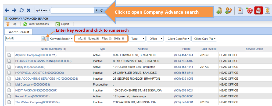Click the building icon beside COMPANY ADVANCED SEARCH
The height and width of the screenshot is (106, 272).
(6, 19)
